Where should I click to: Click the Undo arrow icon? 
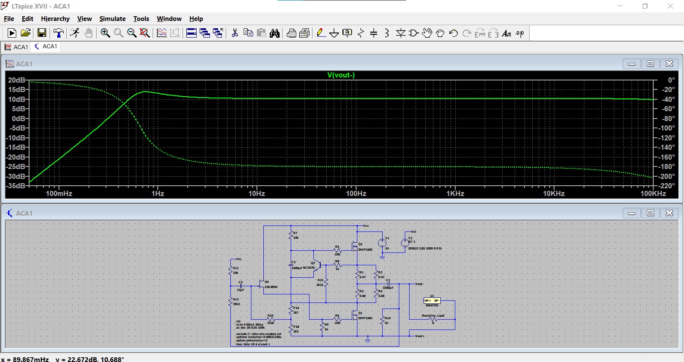click(x=454, y=33)
